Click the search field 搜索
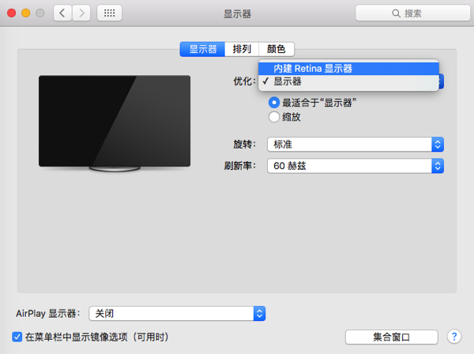 coord(412,13)
